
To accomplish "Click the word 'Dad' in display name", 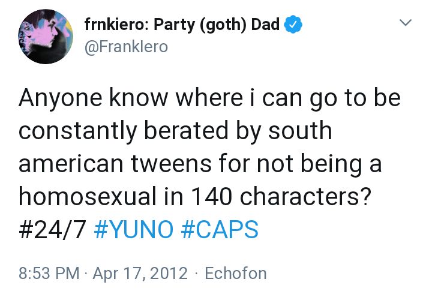I will tap(265, 24).
